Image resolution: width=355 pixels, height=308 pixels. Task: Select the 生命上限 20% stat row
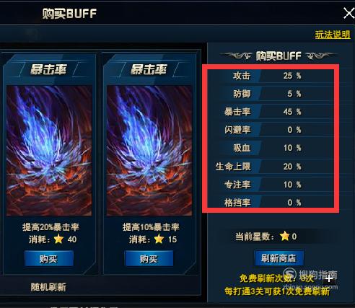pos(271,167)
